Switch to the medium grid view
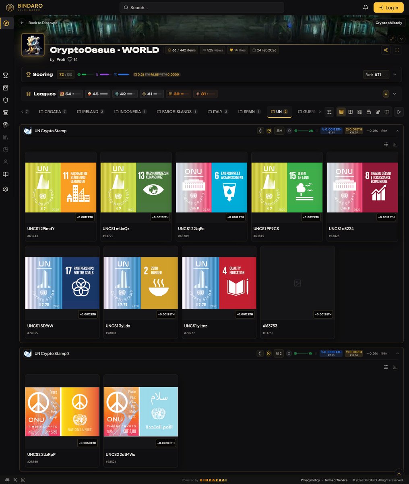The height and width of the screenshot is (484, 409). click(351, 112)
